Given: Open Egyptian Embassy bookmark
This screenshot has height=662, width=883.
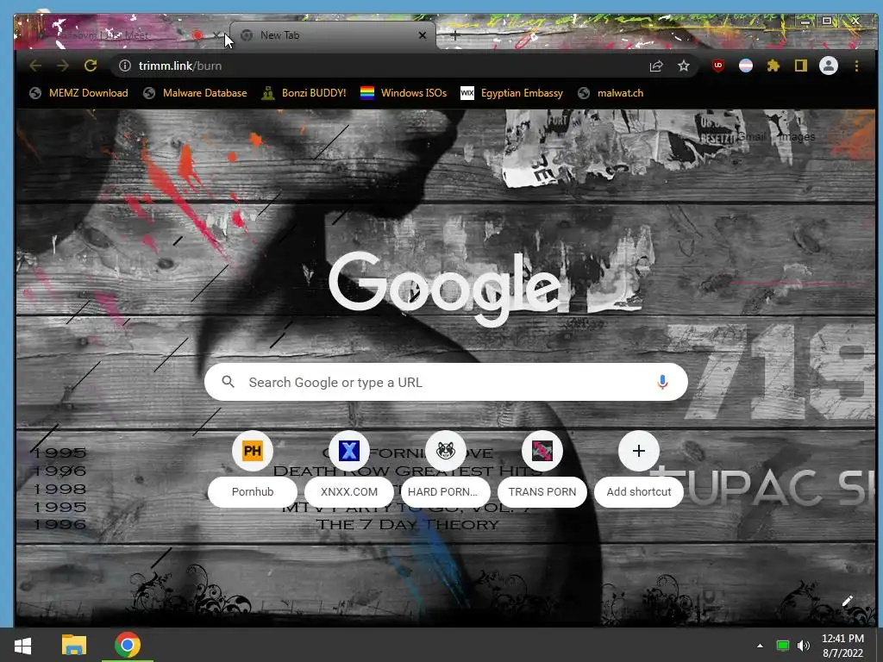Looking at the screenshot, I should (x=512, y=93).
